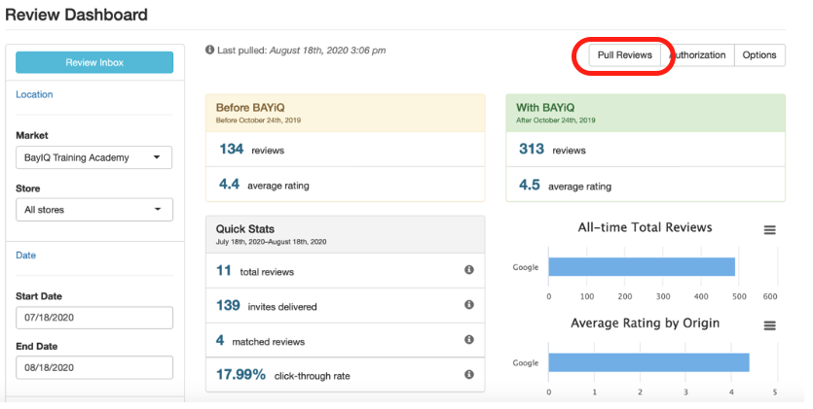
Task: Open Average Rating by Origin chart menu
Action: [769, 325]
